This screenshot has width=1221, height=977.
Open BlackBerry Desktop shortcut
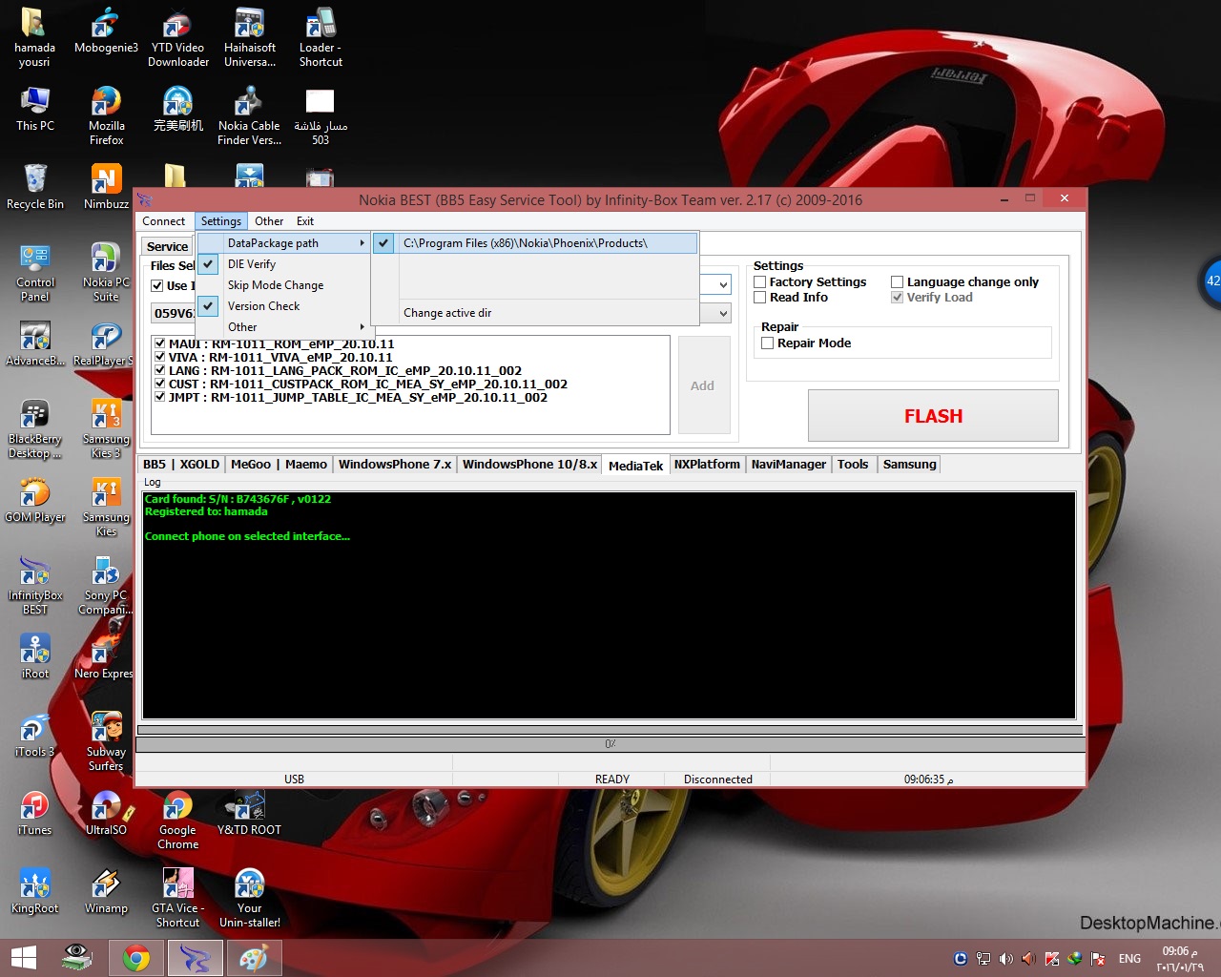point(34,429)
